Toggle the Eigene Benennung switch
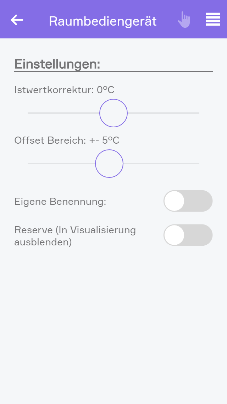Image resolution: width=227 pixels, height=404 pixels. coord(188,201)
